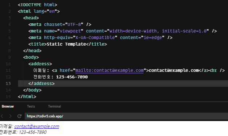The width and height of the screenshot is (228, 136).
Task: Click the mailto:contact@example.com href in code
Action: click(x=109, y=70)
